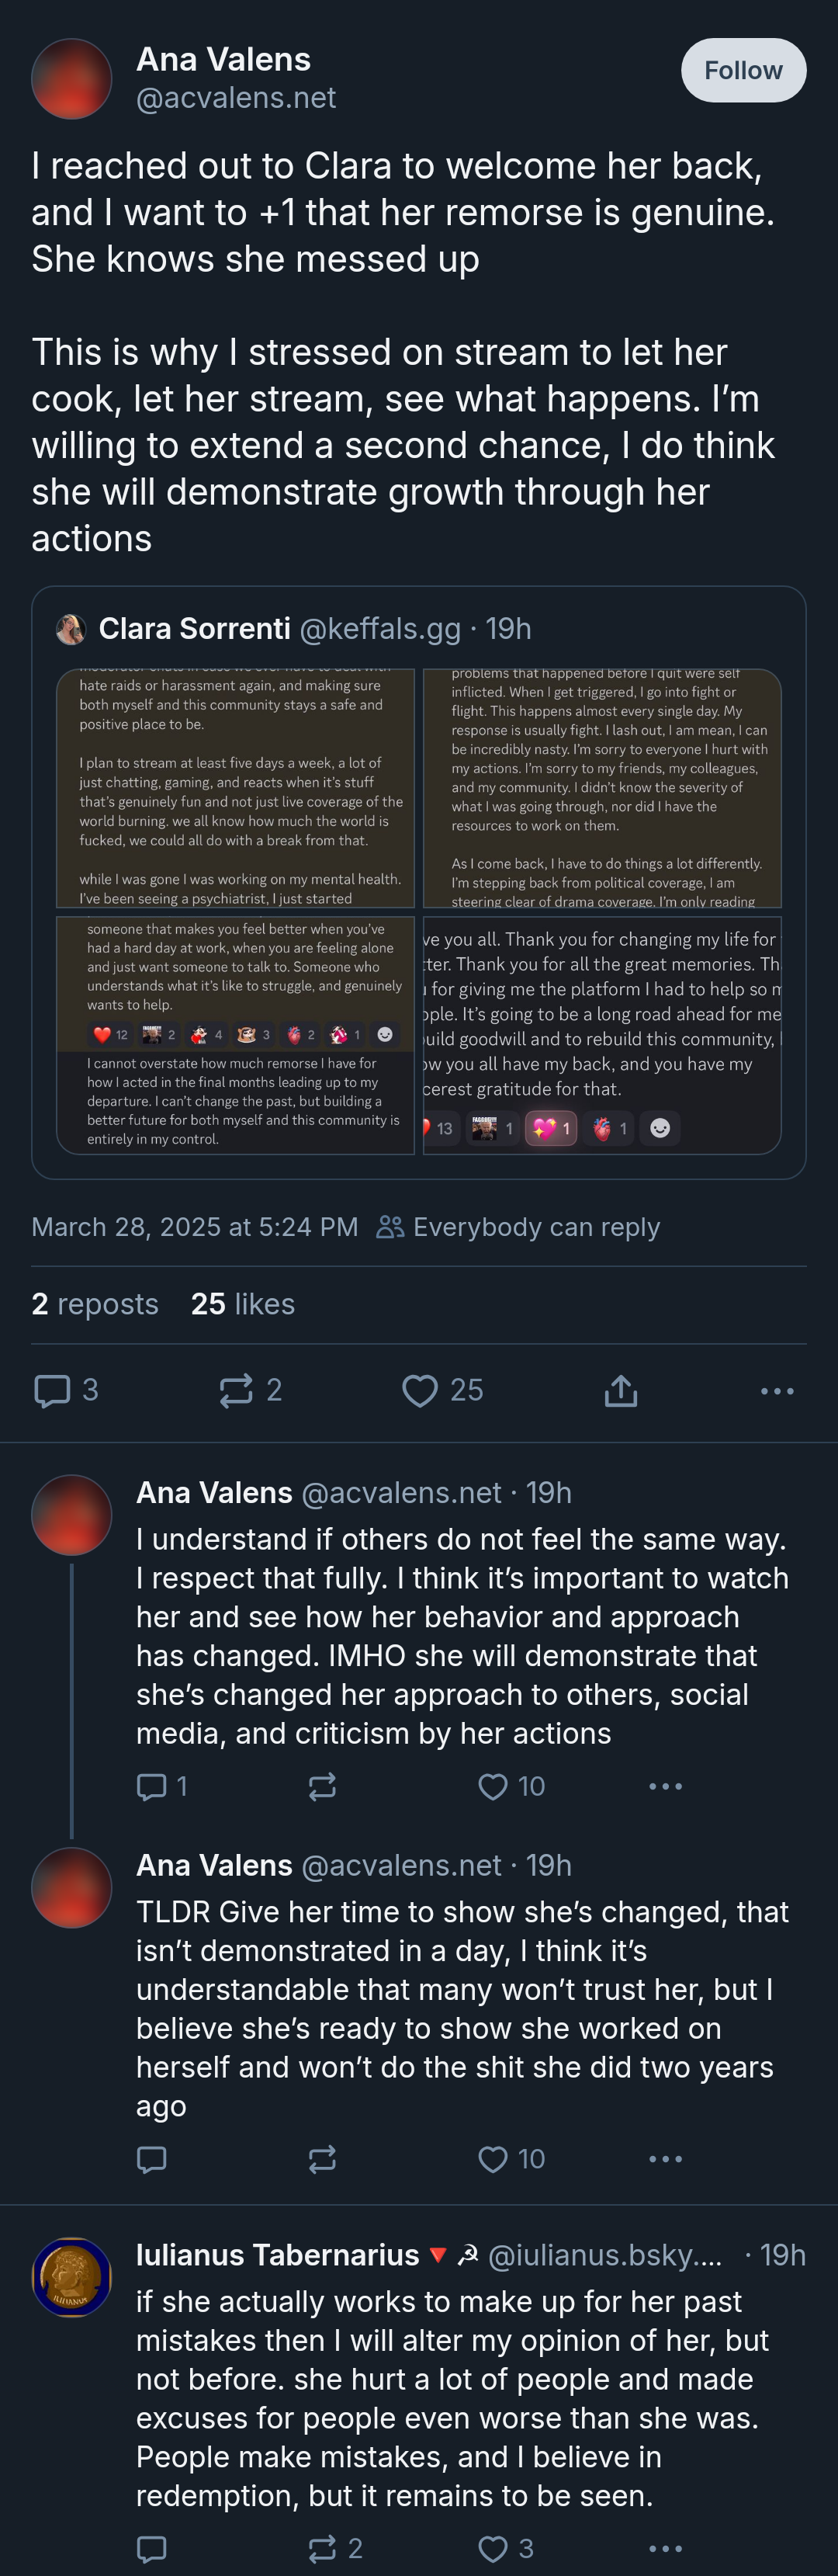Image resolution: width=838 pixels, height=2576 pixels.
Task: Open Clara Sorrenti's quoted post
Action: pyautogui.click(x=418, y=630)
